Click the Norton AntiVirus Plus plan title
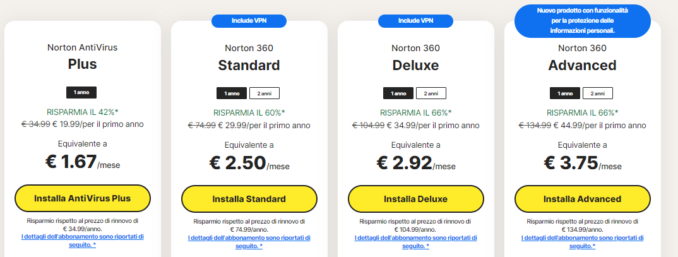Screen dimensions: 678x257 (x=82, y=64)
